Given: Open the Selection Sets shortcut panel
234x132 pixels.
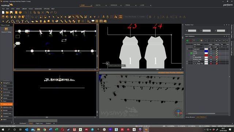Looking at the screenshot, I should click(7, 107).
